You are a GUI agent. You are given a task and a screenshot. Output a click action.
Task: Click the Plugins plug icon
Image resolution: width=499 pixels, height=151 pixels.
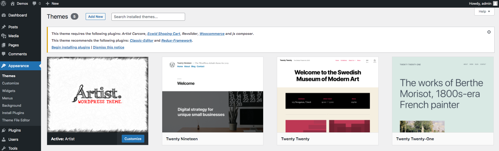4,130
